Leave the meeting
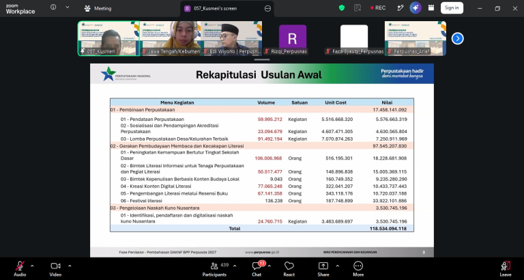Image resolution: width=524 pixels, height=280 pixels. pyautogui.click(x=506, y=269)
